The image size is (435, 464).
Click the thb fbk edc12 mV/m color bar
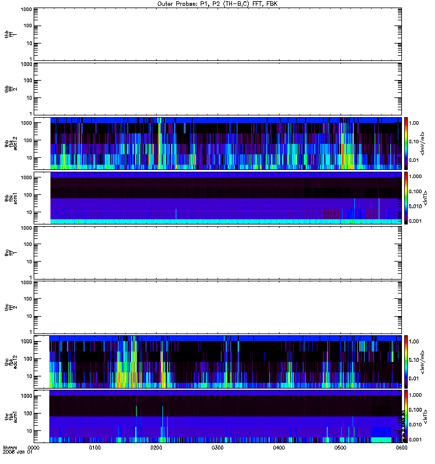(x=406, y=143)
